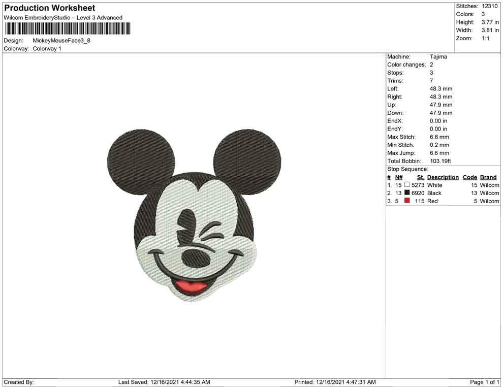
Task: Select the 'Created By:' footer label
Action: point(19,382)
